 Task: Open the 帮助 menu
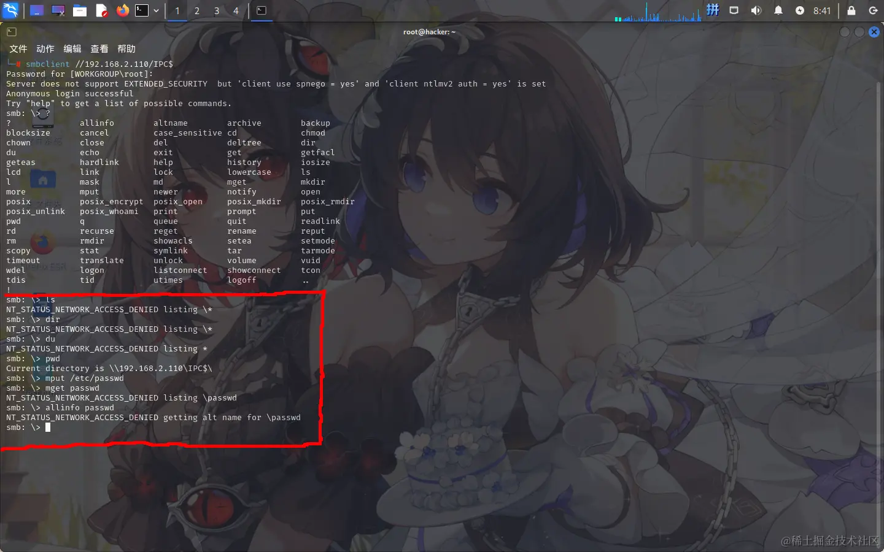coord(126,48)
